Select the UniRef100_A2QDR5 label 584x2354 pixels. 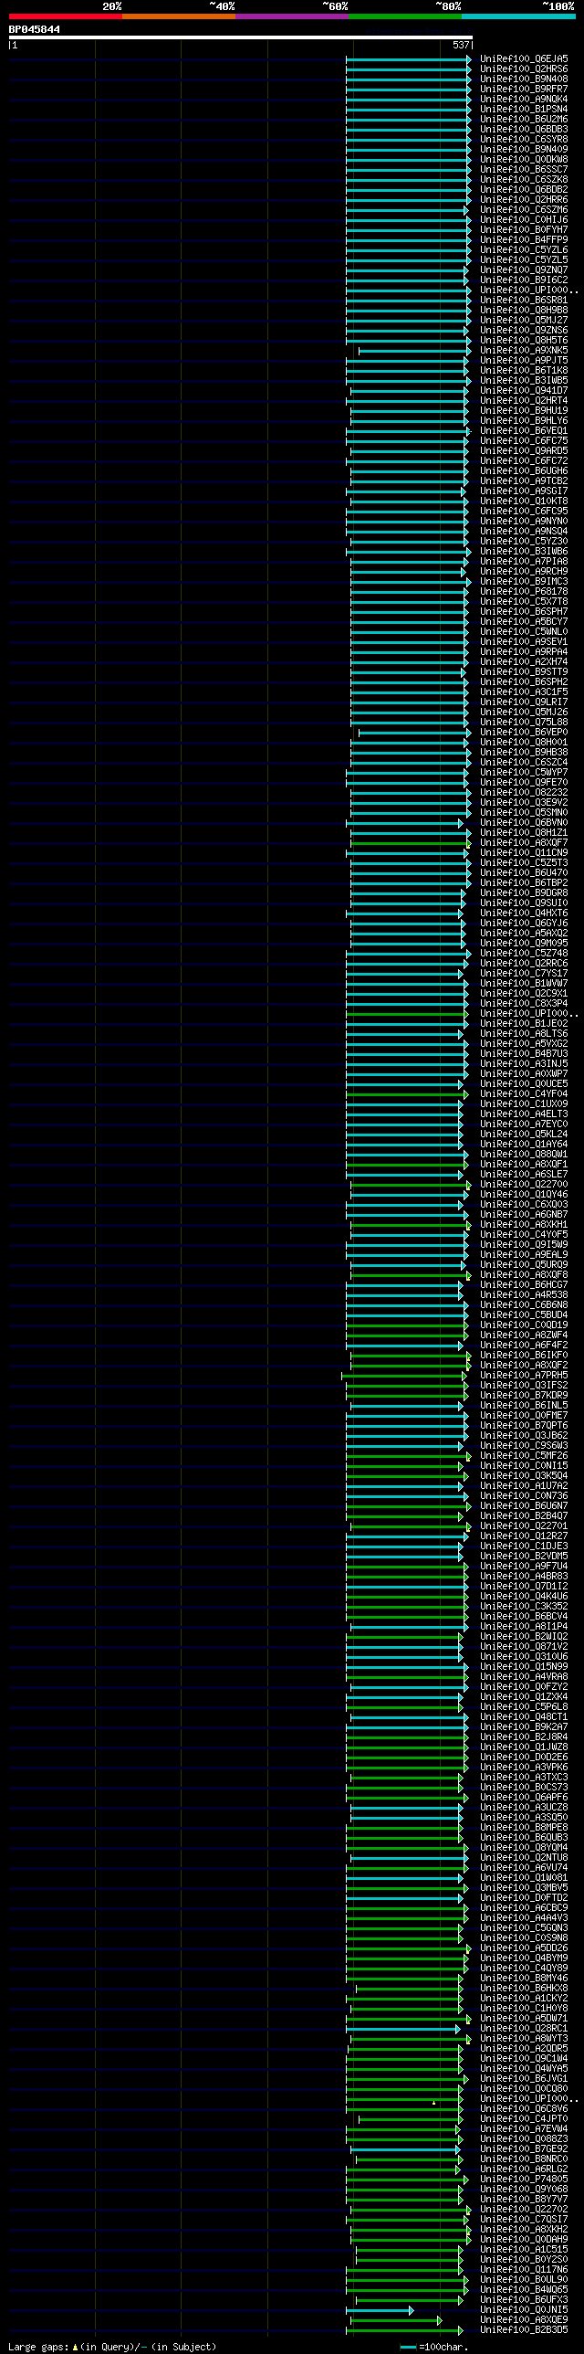(x=524, y=2049)
